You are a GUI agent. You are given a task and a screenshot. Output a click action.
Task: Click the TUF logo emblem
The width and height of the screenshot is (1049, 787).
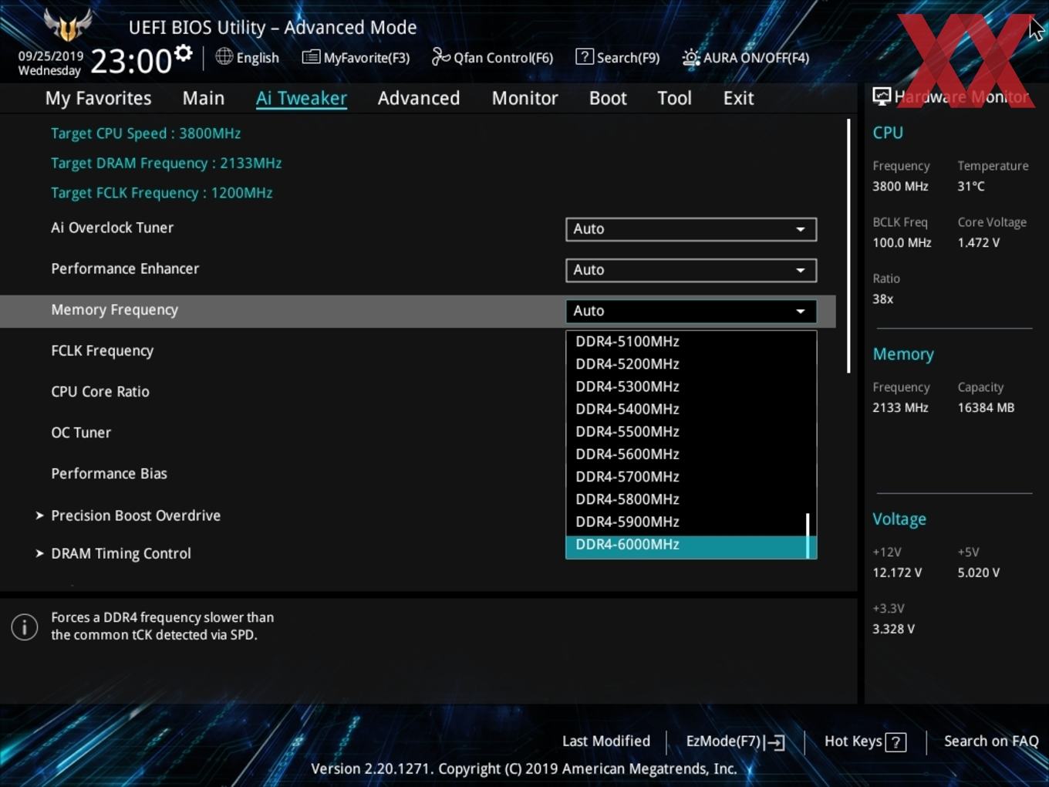(x=68, y=25)
